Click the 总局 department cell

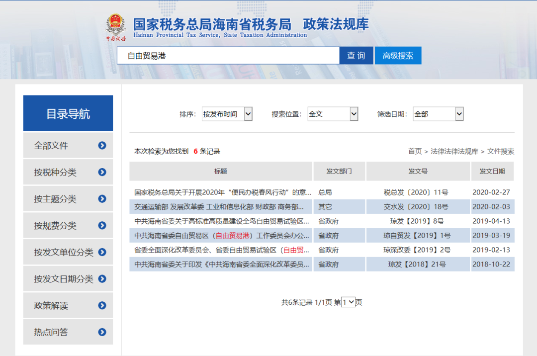pyautogui.click(x=325, y=192)
